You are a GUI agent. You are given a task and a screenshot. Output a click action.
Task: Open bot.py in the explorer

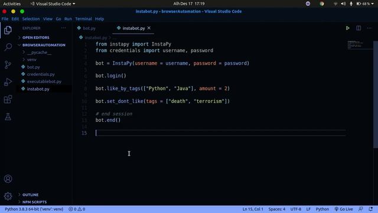coord(34,67)
